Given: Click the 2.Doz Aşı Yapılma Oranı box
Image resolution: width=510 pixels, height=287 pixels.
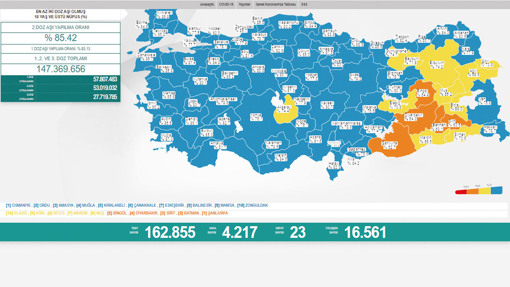Looking at the screenshot, I should tap(61, 28).
